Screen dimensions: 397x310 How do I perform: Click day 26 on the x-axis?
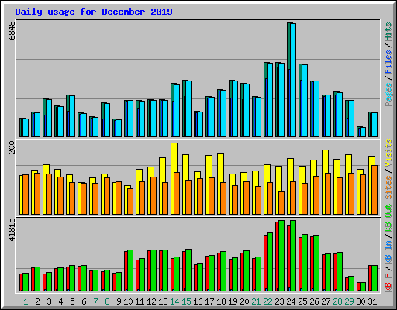314,301
